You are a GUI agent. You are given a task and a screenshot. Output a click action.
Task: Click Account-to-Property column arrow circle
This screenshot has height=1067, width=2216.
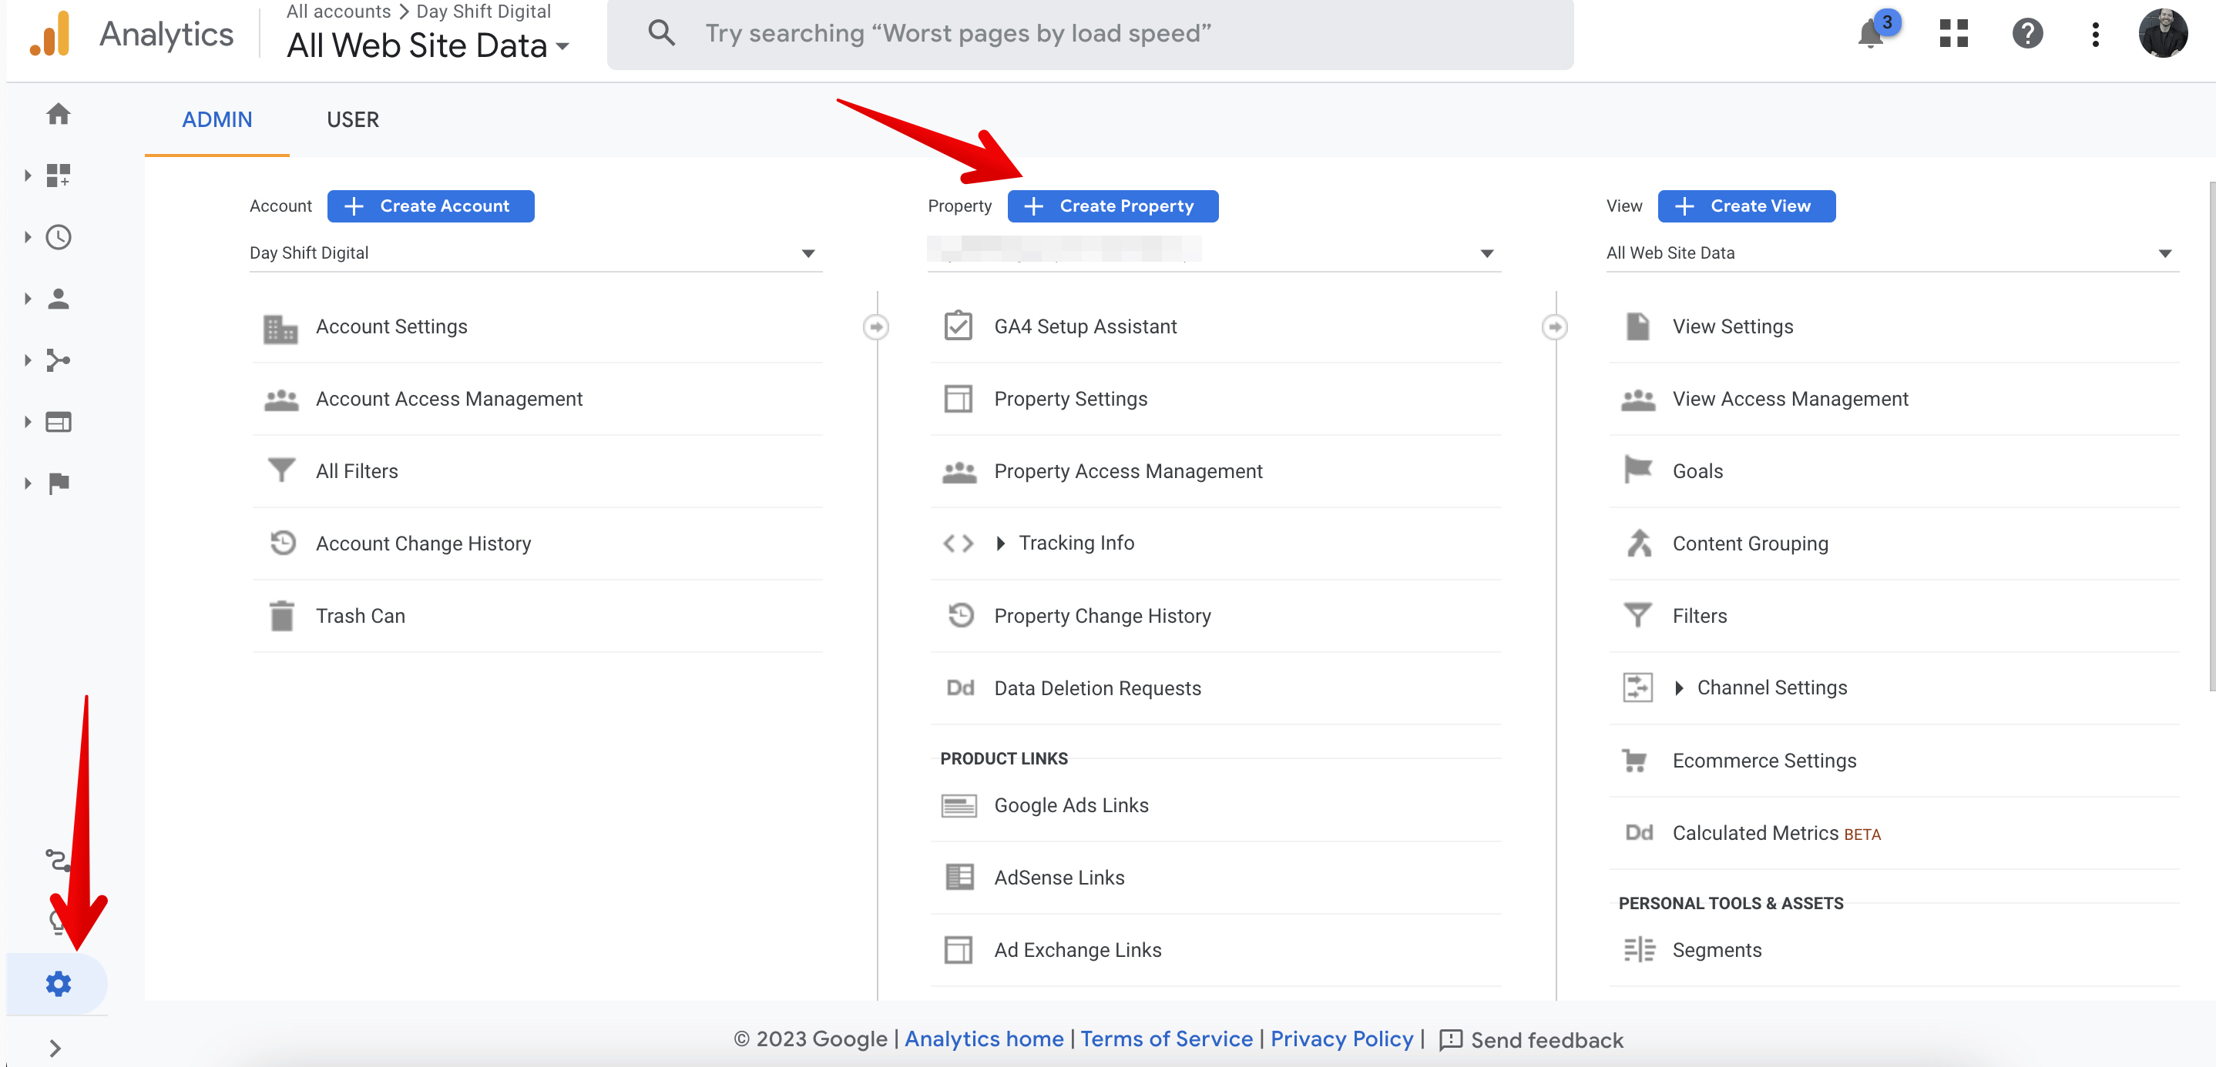pyautogui.click(x=876, y=326)
